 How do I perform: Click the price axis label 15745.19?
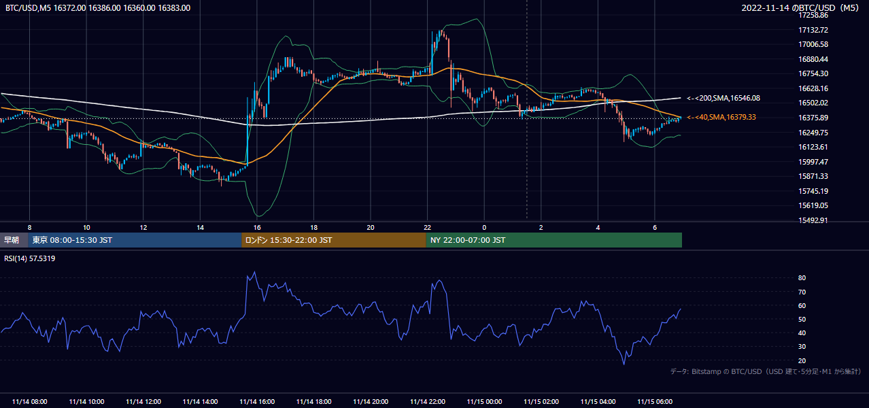pyautogui.click(x=813, y=191)
